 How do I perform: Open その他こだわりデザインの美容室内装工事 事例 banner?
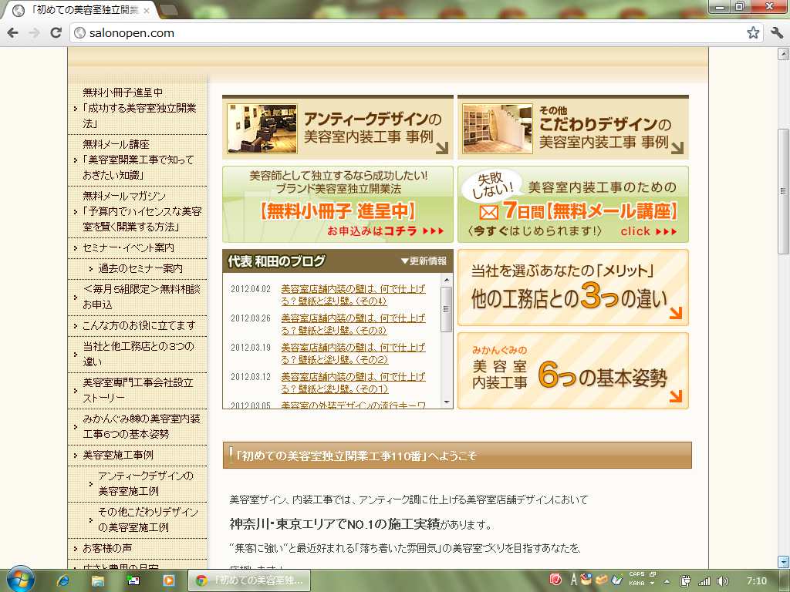click(x=573, y=127)
